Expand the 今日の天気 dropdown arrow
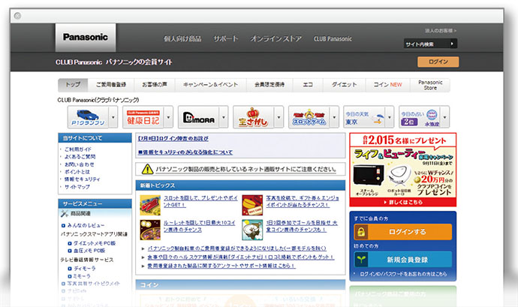The width and height of the screenshot is (518, 307). [x=390, y=117]
